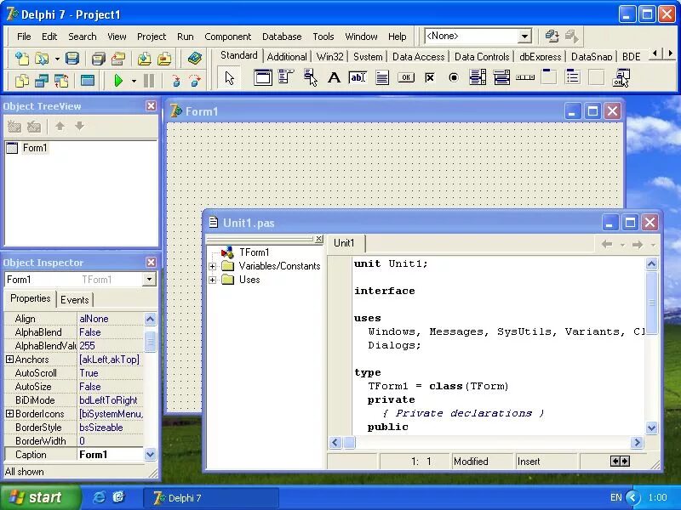This screenshot has height=510, width=681.
Task: Select the GroupBox component icon
Action: pos(549,77)
